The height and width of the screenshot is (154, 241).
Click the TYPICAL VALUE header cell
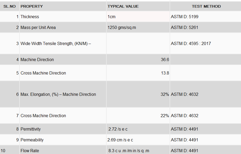[x=138, y=6]
